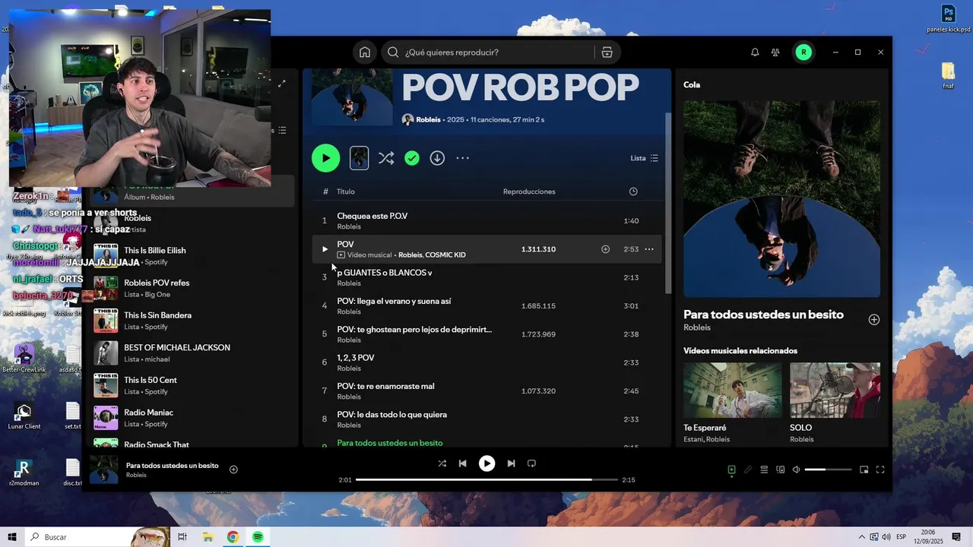973x547 pixels.
Task: Click the player bar play button
Action: (x=486, y=463)
